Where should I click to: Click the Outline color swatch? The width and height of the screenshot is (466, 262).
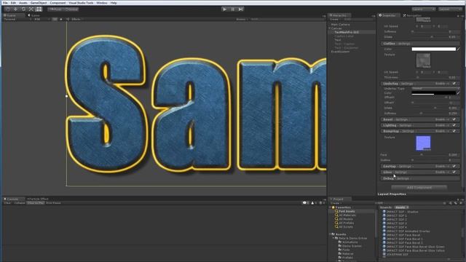pyautogui.click(x=434, y=49)
